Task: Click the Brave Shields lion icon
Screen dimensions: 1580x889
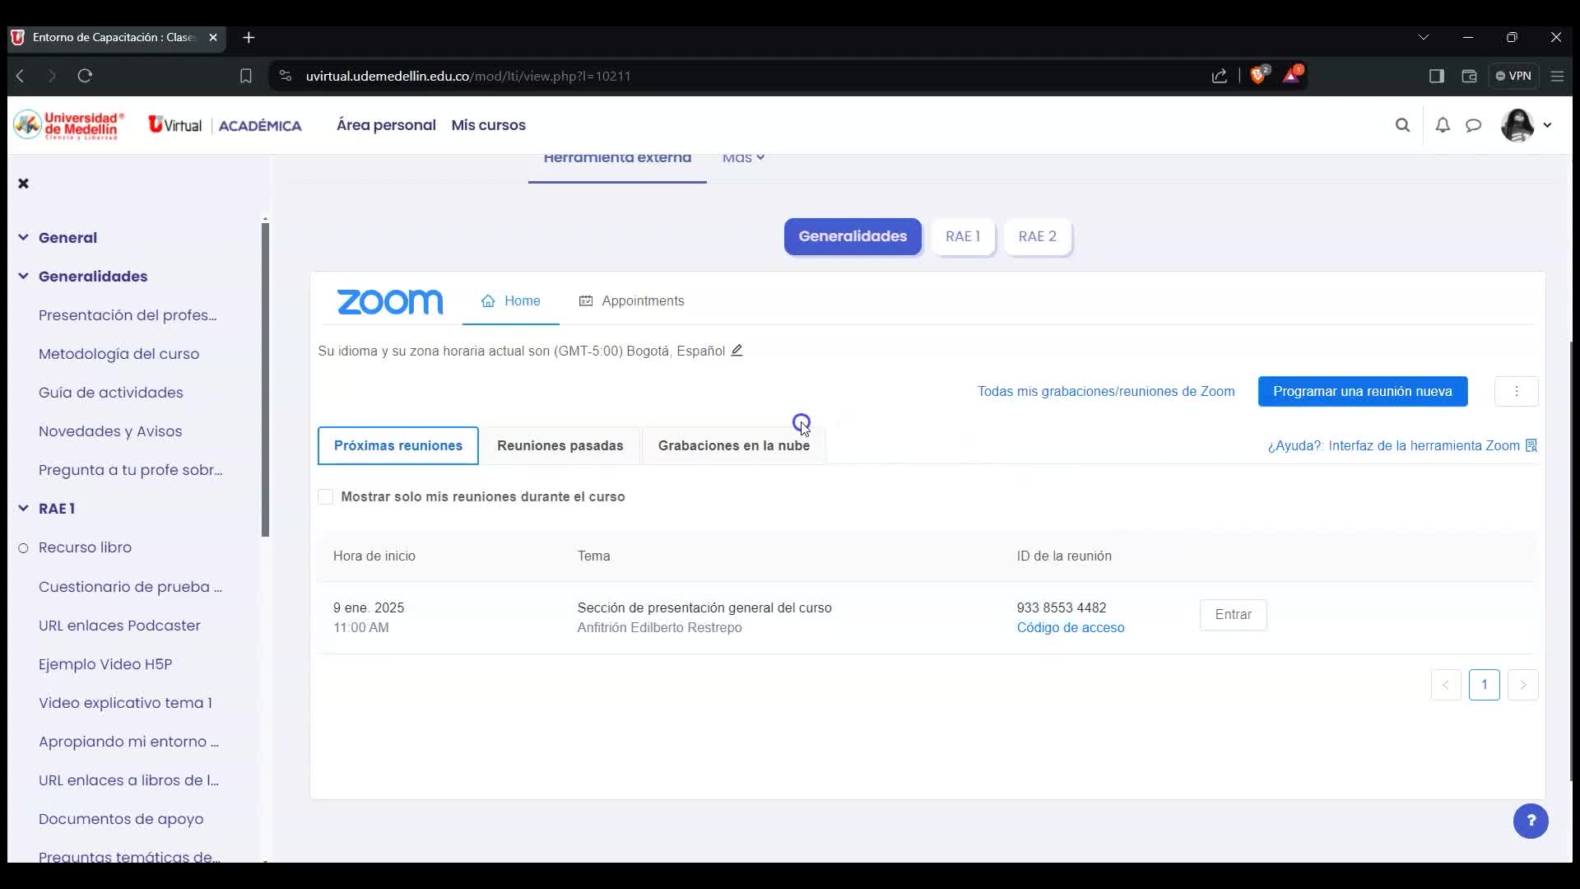Action: tap(1259, 75)
